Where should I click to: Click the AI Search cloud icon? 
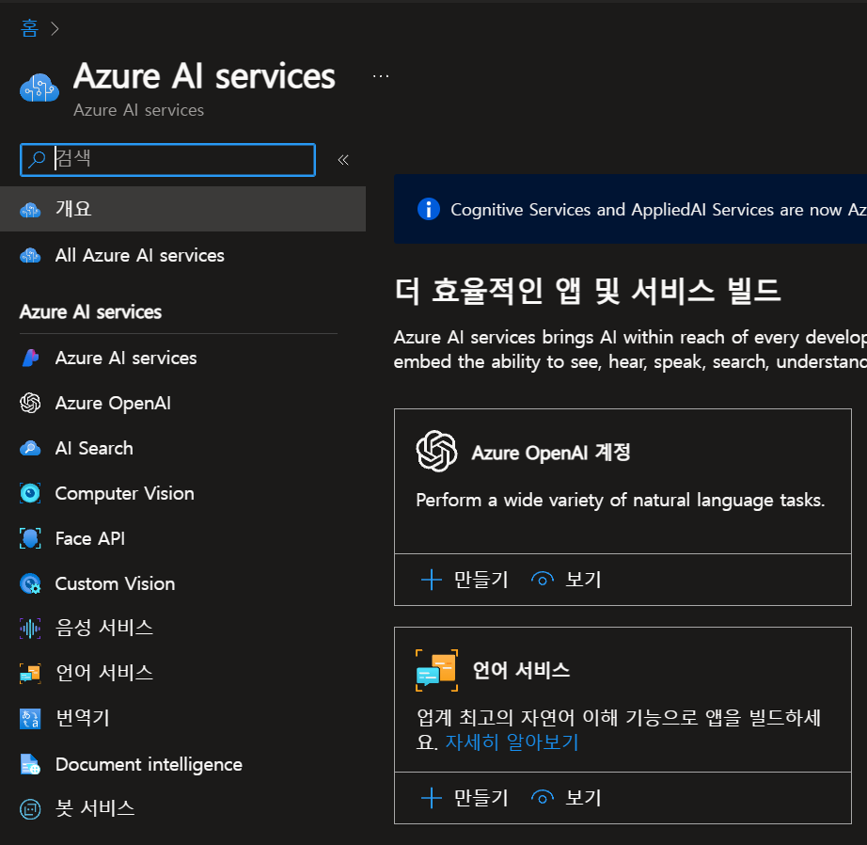tap(30, 448)
